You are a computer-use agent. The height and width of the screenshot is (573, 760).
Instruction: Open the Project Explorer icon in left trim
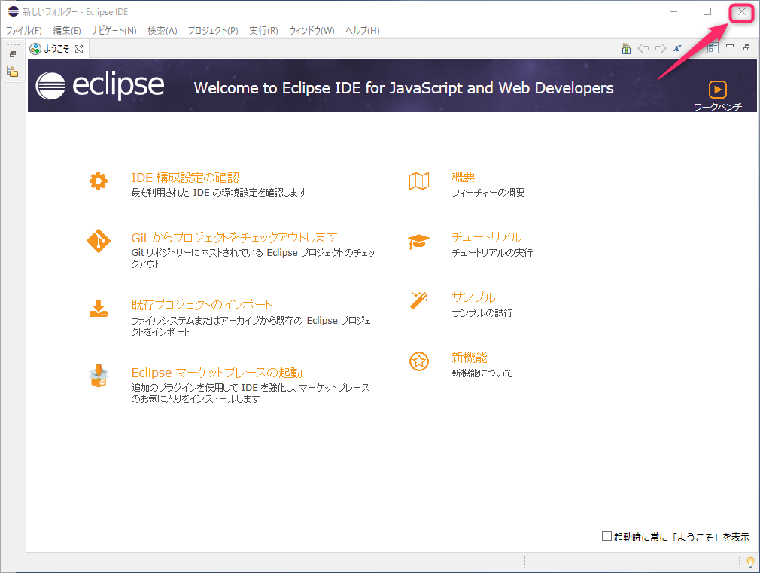coord(13,72)
